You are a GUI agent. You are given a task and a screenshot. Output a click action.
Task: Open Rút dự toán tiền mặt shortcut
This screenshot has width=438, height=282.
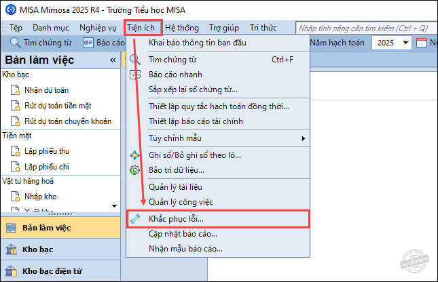[x=58, y=106]
